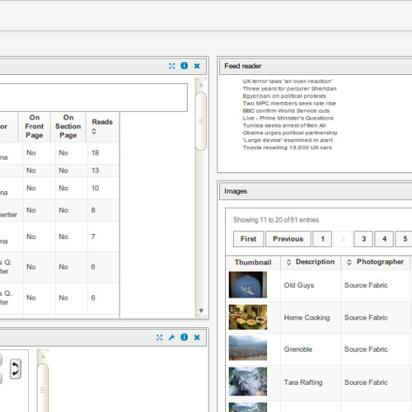Image resolution: width=412 pixels, height=412 pixels.
Task: Click the empty text box above the article table
Action: (x=94, y=97)
